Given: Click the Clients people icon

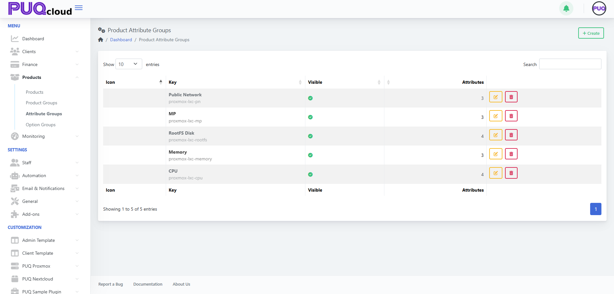Looking at the screenshot, I should pyautogui.click(x=15, y=52).
